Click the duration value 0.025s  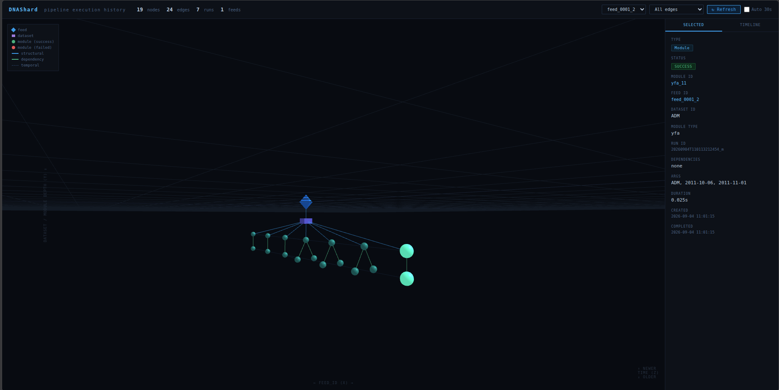pos(679,200)
